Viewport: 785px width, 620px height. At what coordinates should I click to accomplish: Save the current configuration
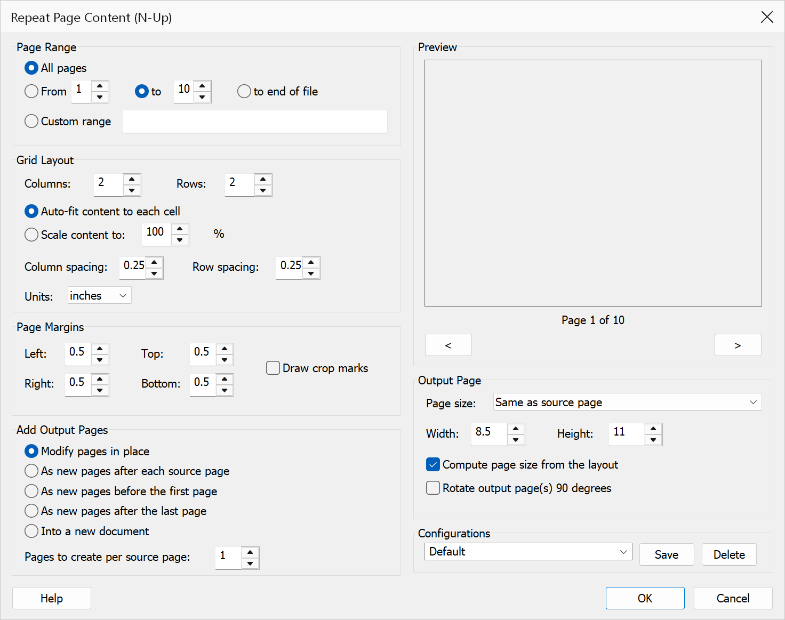pos(667,554)
